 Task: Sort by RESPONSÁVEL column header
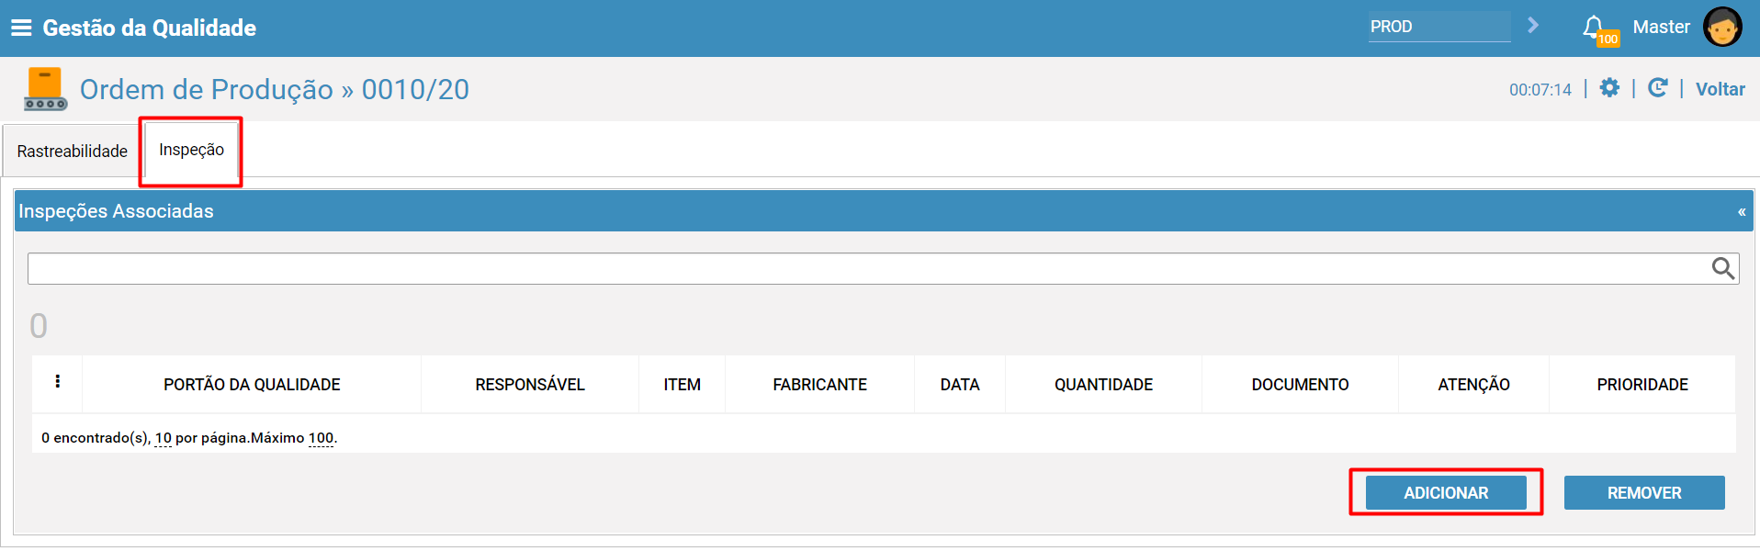[530, 385]
